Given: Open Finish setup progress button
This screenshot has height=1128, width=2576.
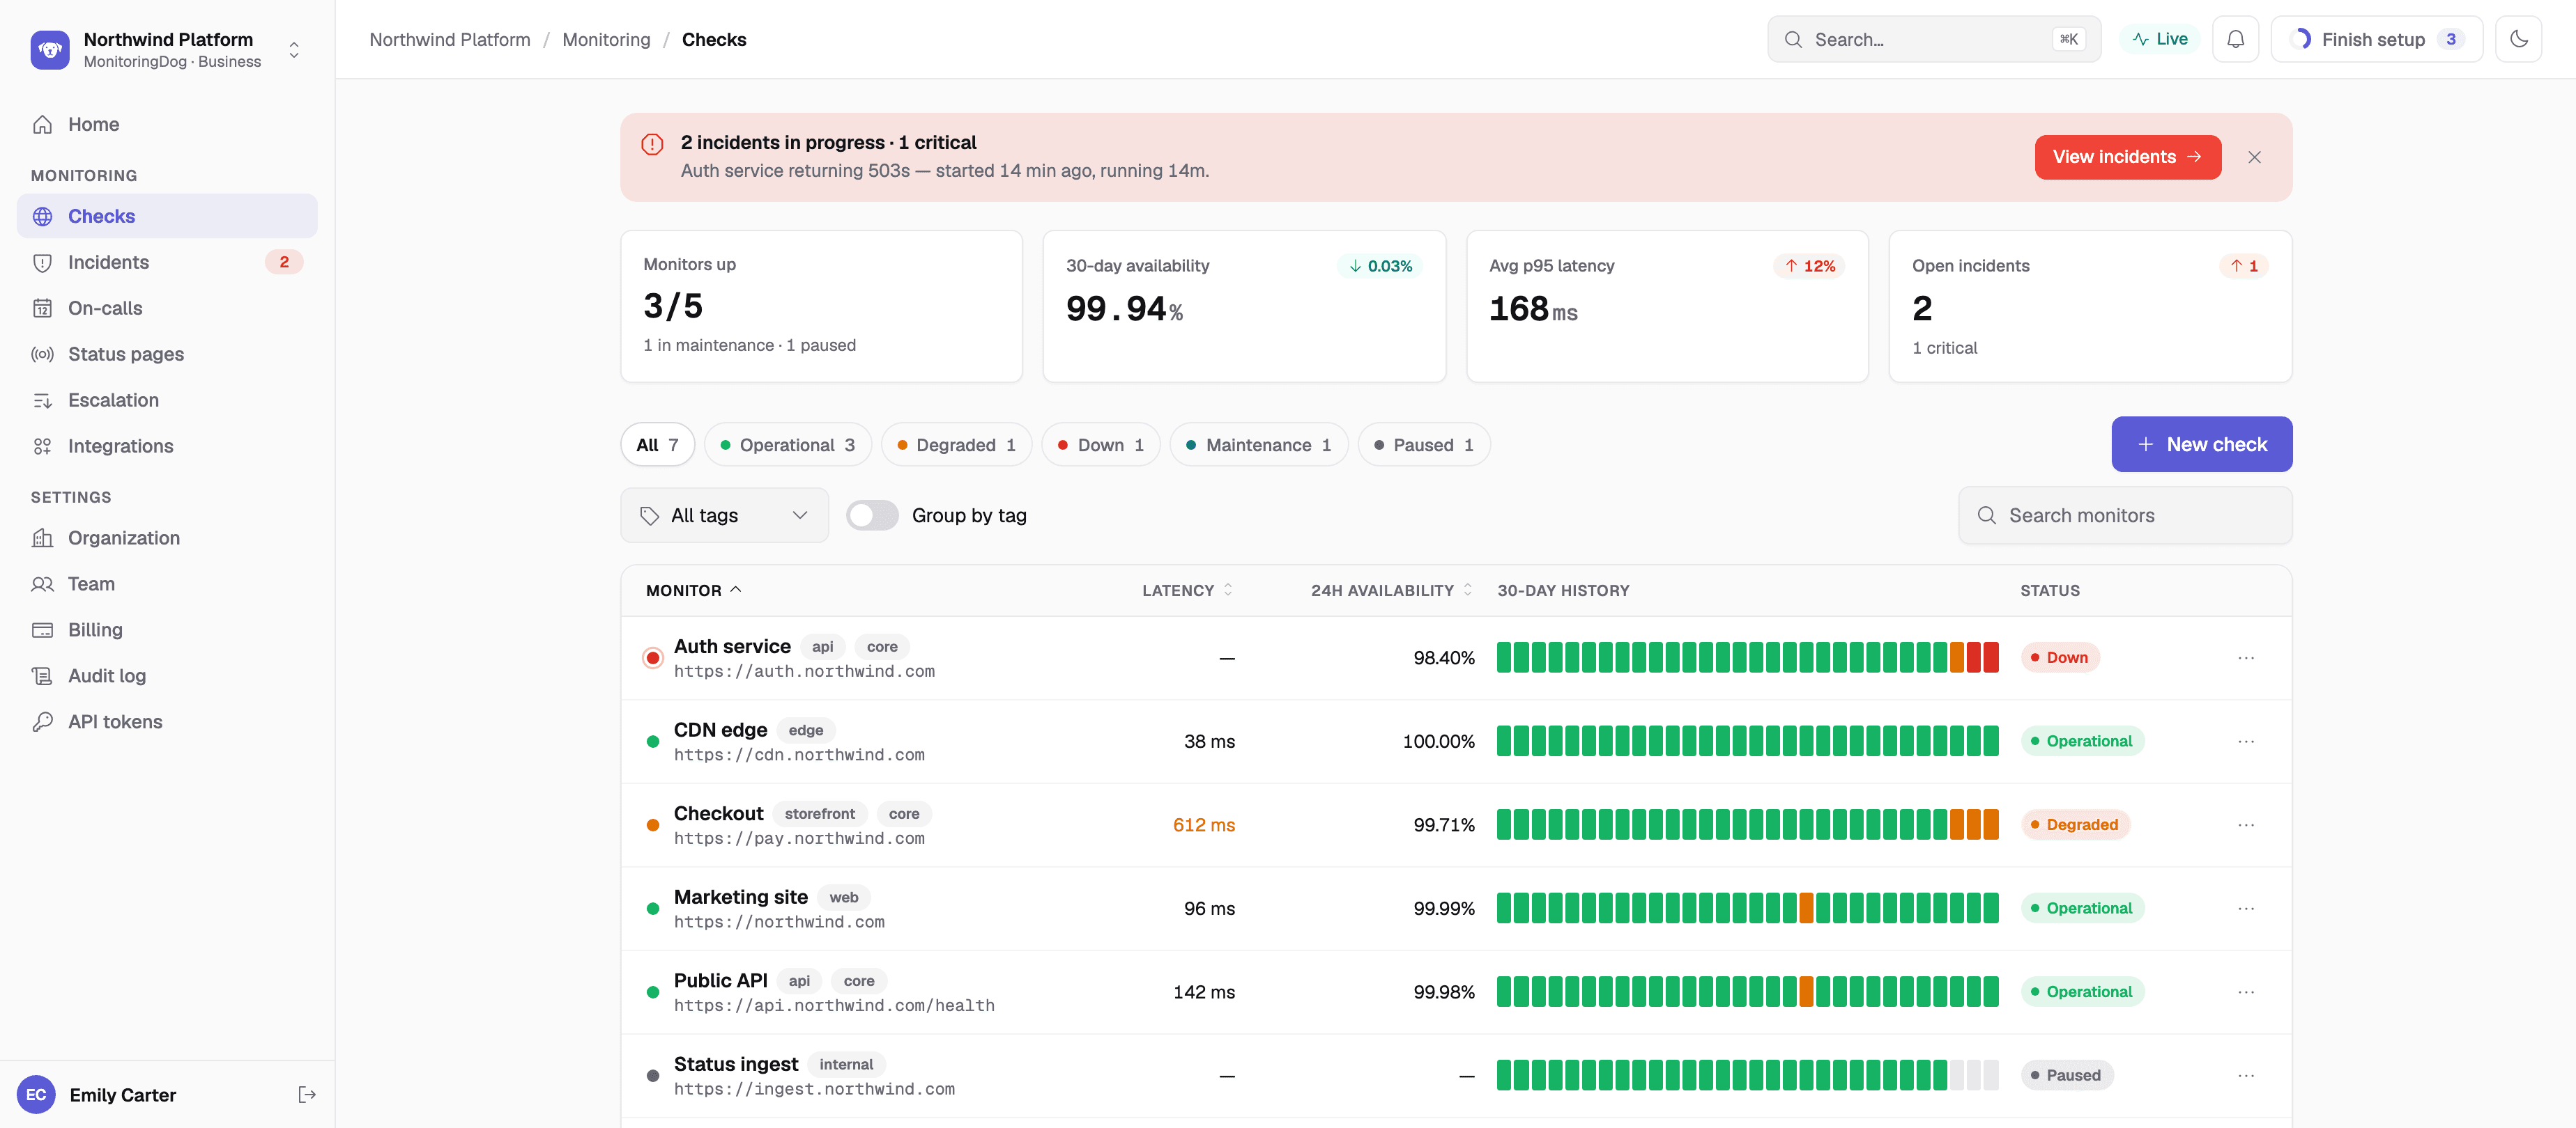Looking at the screenshot, I should (2377, 39).
